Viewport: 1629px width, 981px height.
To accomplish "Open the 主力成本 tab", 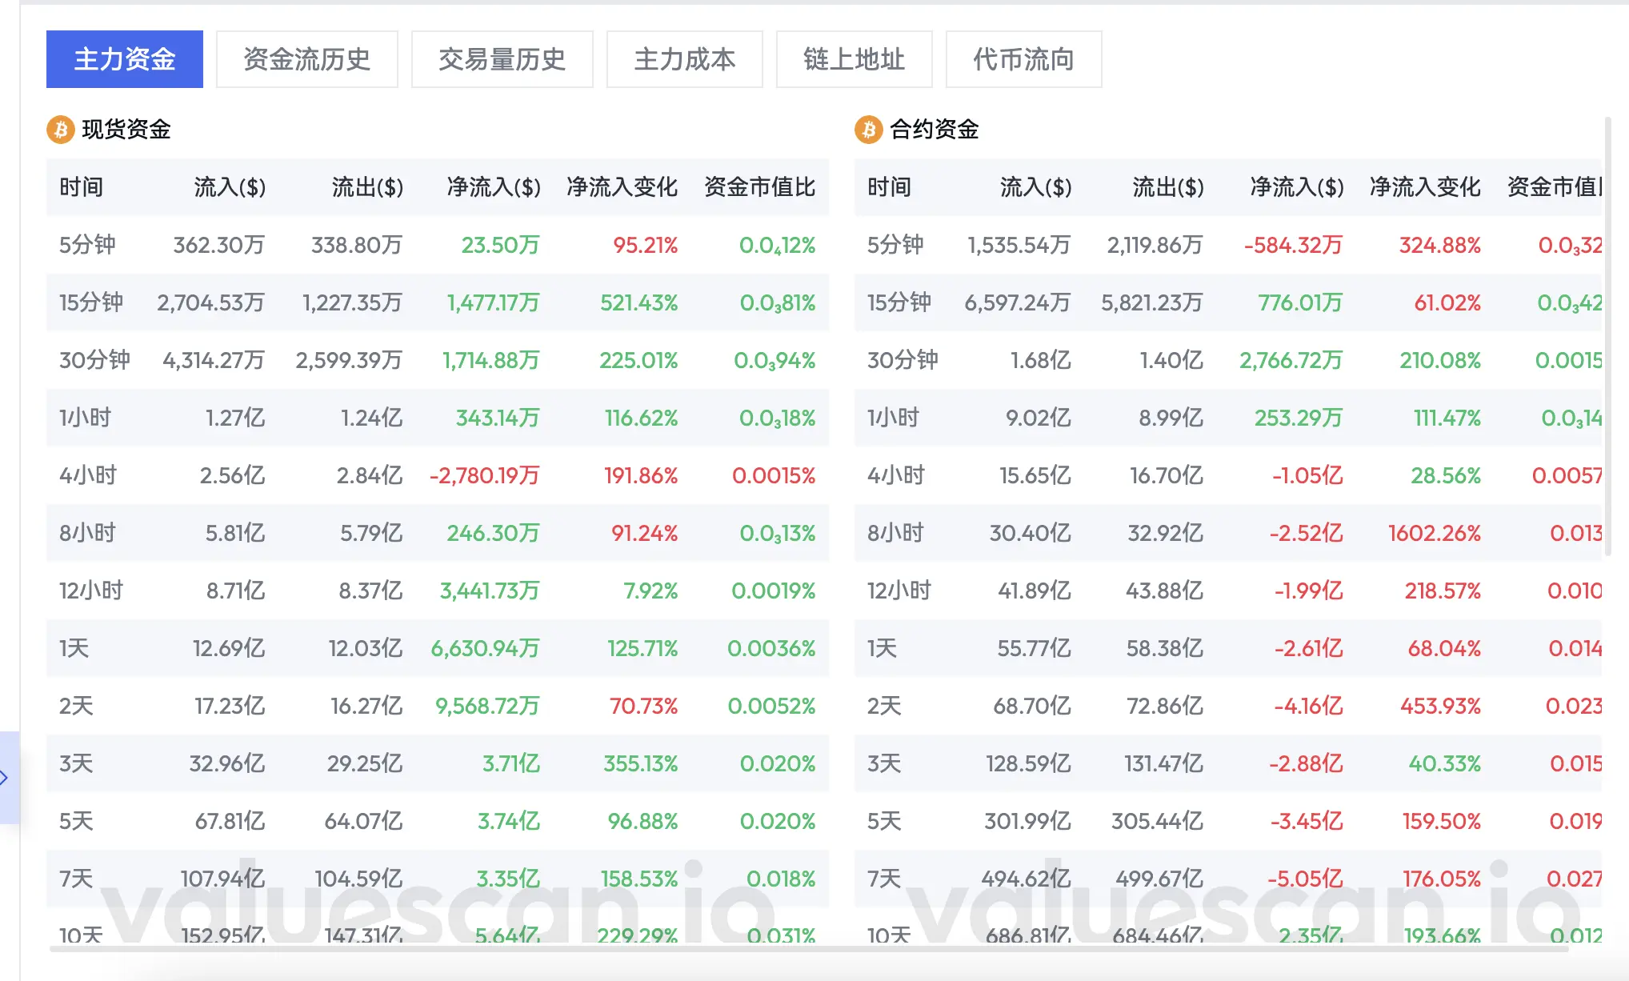I will point(684,59).
